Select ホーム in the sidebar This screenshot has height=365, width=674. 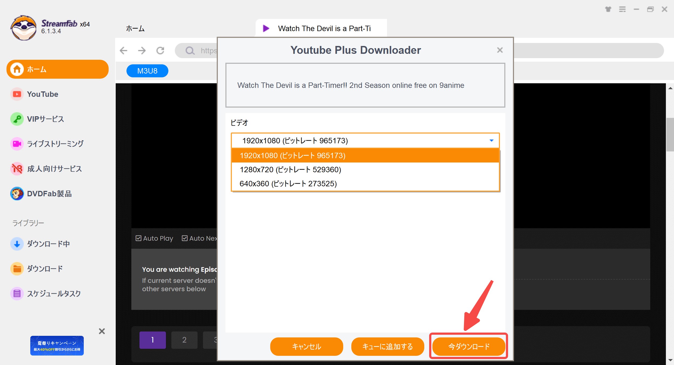pos(58,69)
